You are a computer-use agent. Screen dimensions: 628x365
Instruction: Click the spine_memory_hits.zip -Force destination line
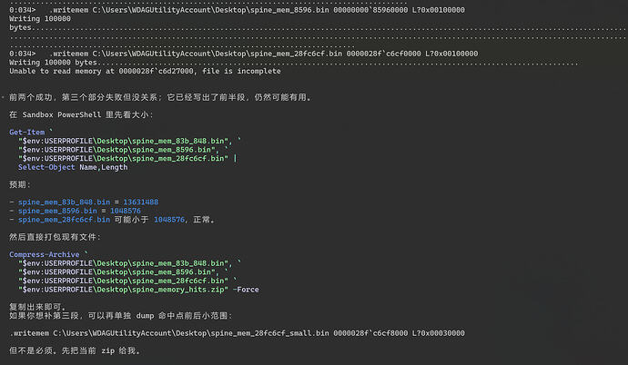point(138,290)
